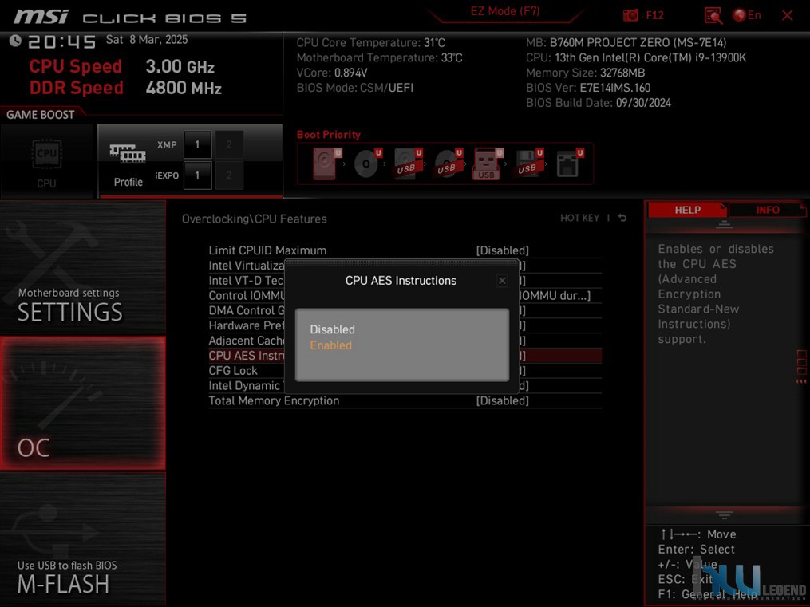Screen dimensions: 810x607
Task: Choose Disabled in CPU AES Instructions popup
Action: [x=332, y=329]
